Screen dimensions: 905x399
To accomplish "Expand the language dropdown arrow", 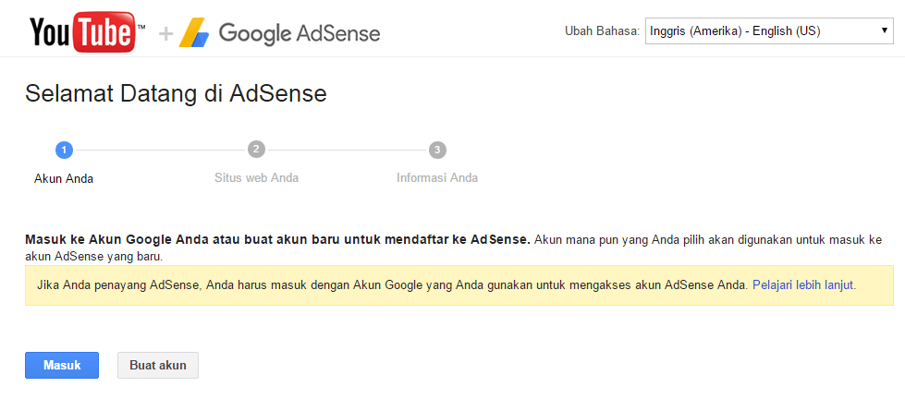I will coord(885,30).
